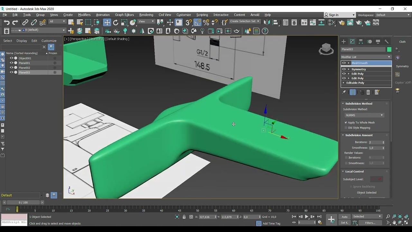The height and width of the screenshot is (232, 412).
Task: Open the Workspaces Default dropdown
Action: click(393, 15)
